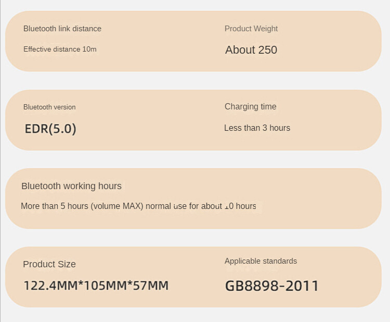
Task: Select the "GB8898-2011" standard code
Action: tap(271, 286)
